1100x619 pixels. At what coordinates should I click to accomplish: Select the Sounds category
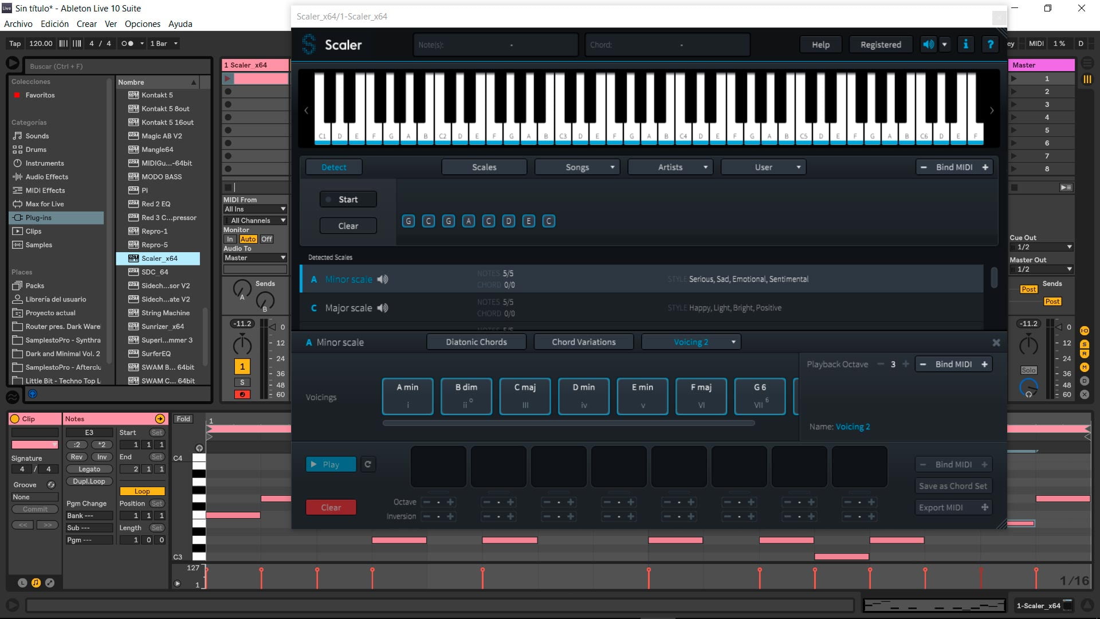coord(37,136)
